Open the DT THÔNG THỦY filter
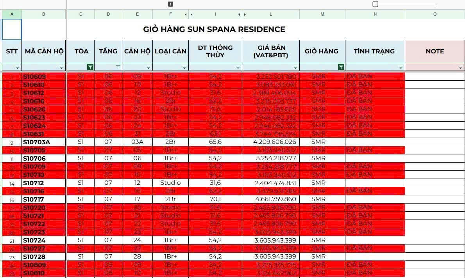Image resolution: width=465 pixels, height=278 pixels. coord(238,67)
